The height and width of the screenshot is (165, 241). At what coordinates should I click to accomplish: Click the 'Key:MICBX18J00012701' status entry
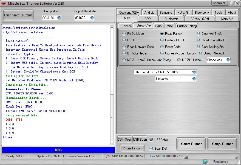coord(166,156)
